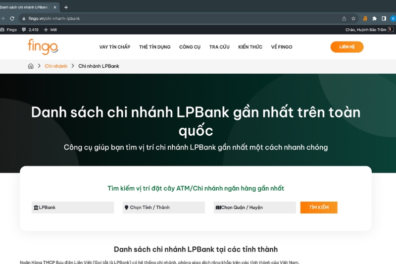Go to Chi nhánh breadcrumb link
396x264 pixels.
click(56, 66)
